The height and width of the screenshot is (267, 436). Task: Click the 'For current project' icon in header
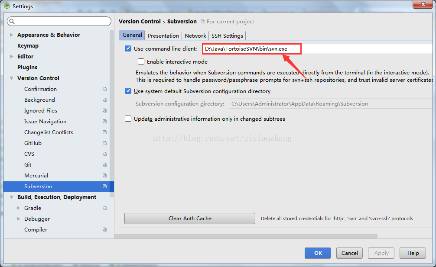[x=203, y=22]
